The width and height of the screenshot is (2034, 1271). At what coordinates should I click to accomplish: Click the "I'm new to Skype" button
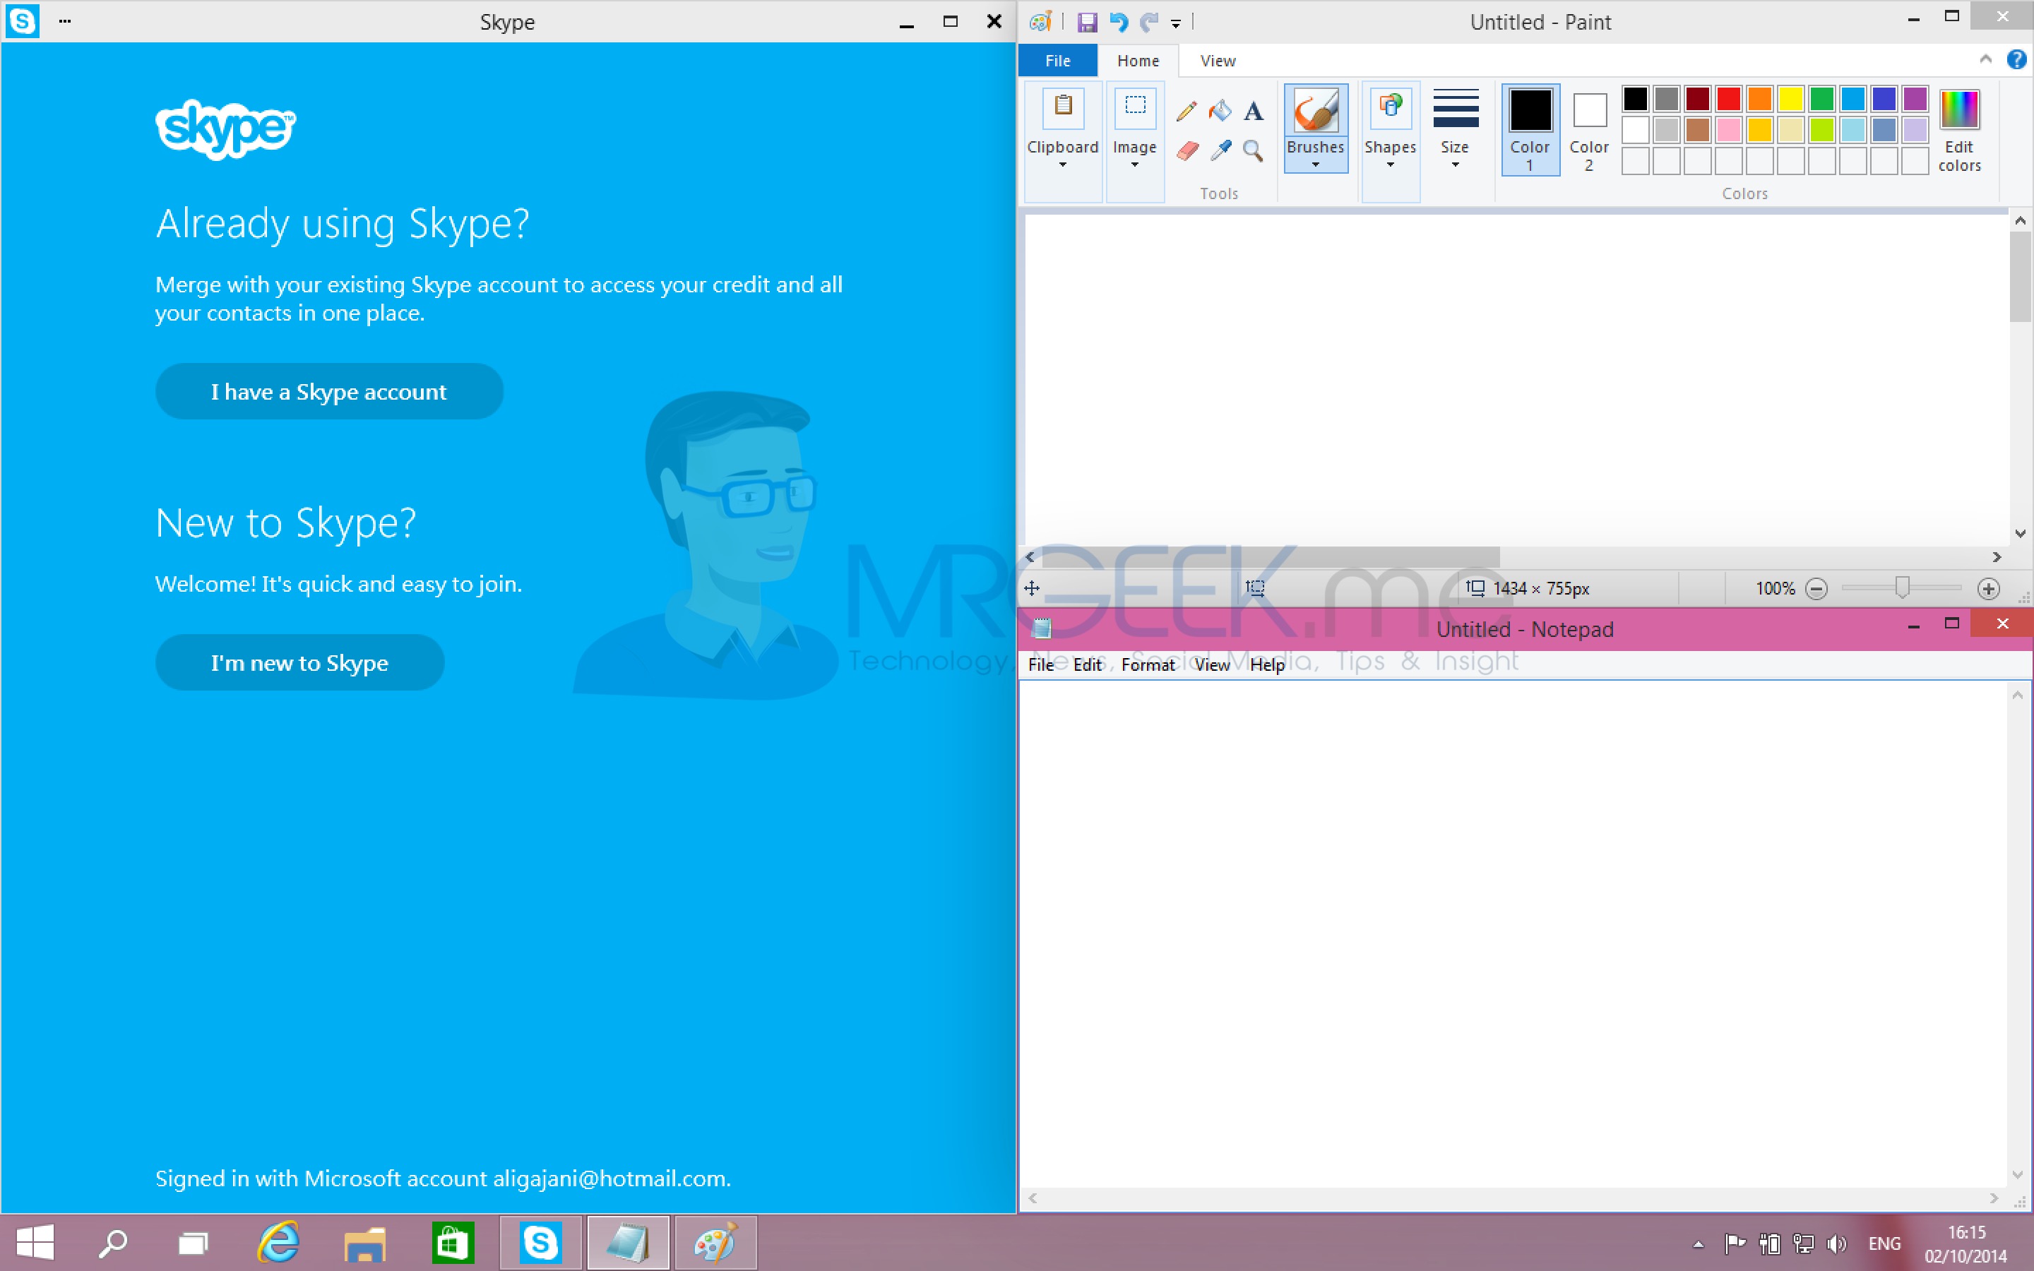(x=300, y=663)
